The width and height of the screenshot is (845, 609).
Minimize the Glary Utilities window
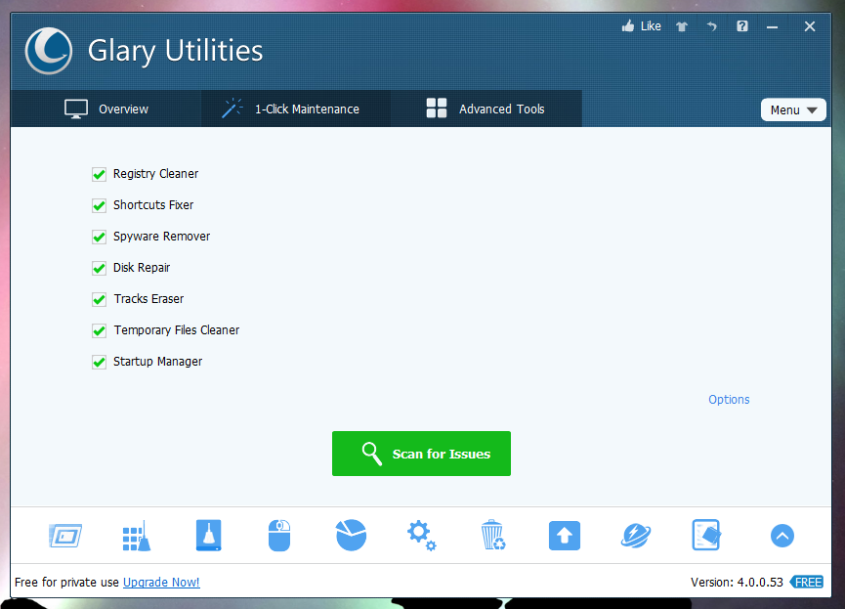[773, 27]
